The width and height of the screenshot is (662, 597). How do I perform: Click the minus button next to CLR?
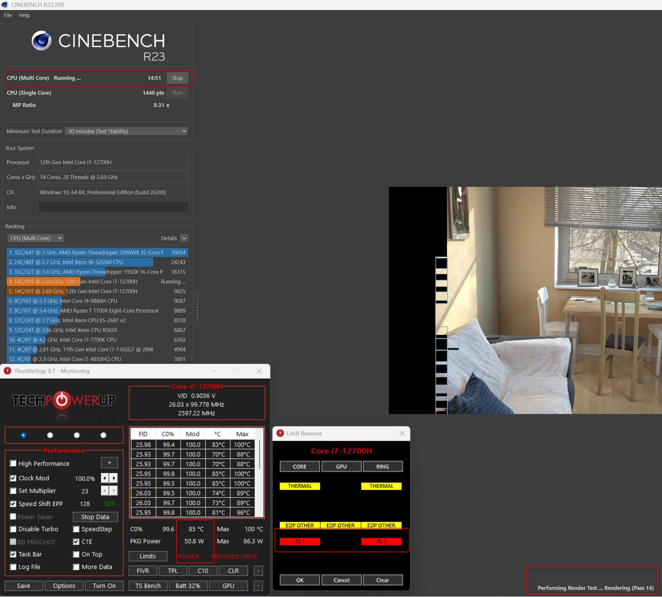click(258, 571)
